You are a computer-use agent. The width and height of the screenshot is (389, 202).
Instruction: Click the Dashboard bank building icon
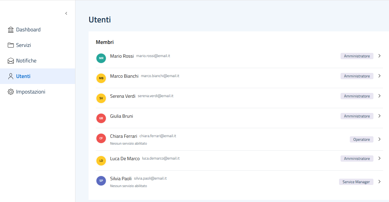pos(11,30)
